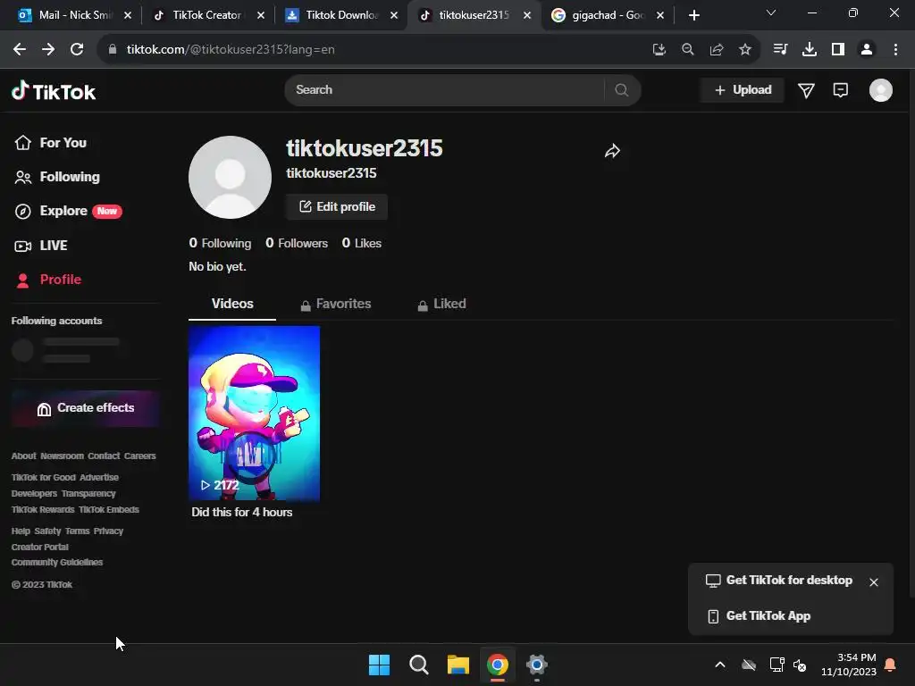Click the Upload button
915x686 pixels.
click(743, 90)
